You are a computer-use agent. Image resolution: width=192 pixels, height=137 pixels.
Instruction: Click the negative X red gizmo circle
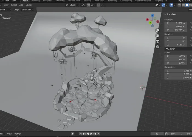[158, 22]
